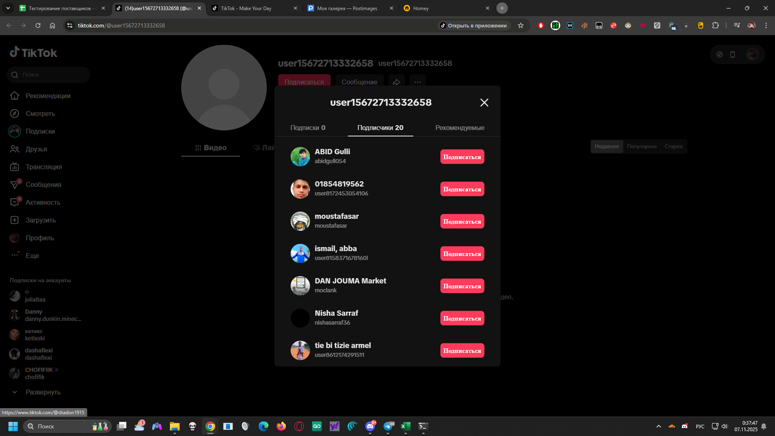The height and width of the screenshot is (436, 775).
Task: Open Firefox from the Windows taskbar
Action: click(281, 426)
